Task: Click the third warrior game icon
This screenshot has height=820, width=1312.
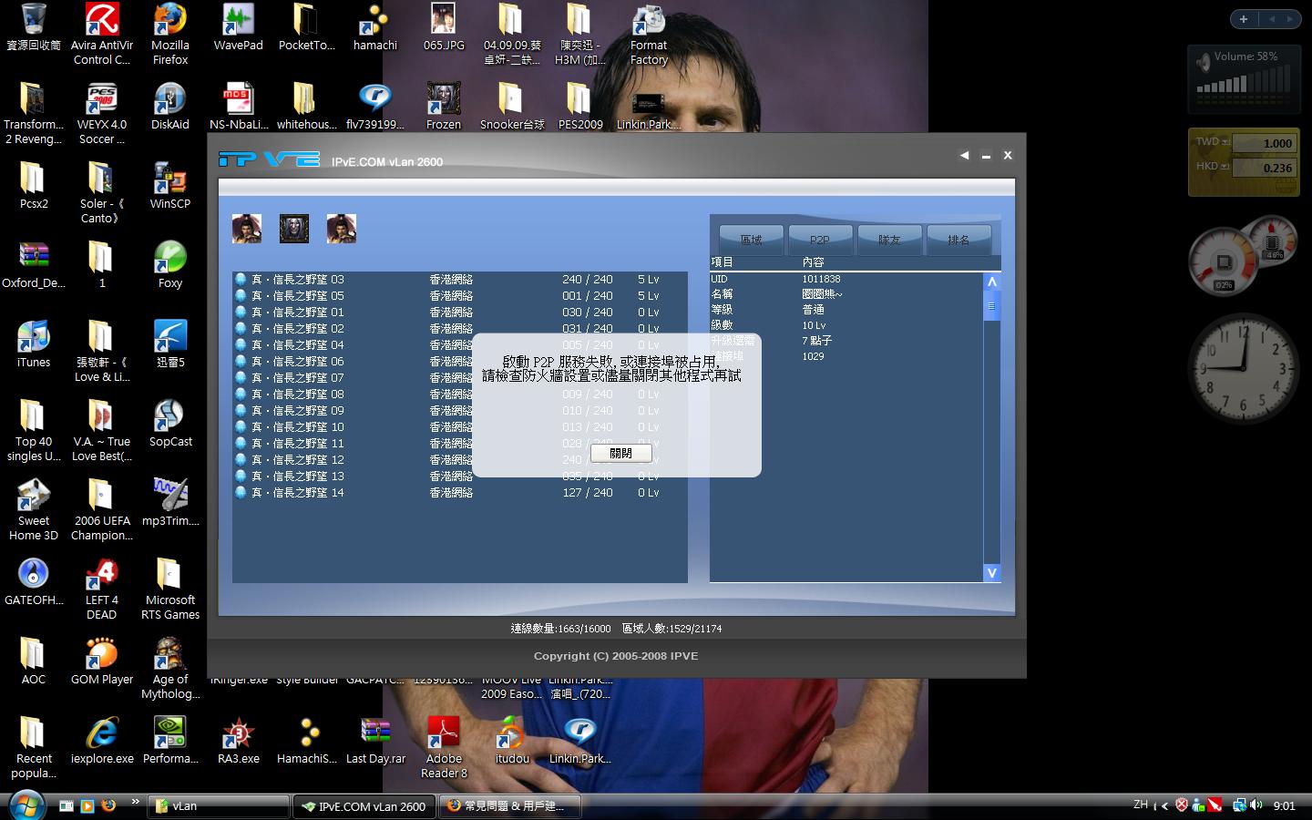Action: [x=342, y=229]
